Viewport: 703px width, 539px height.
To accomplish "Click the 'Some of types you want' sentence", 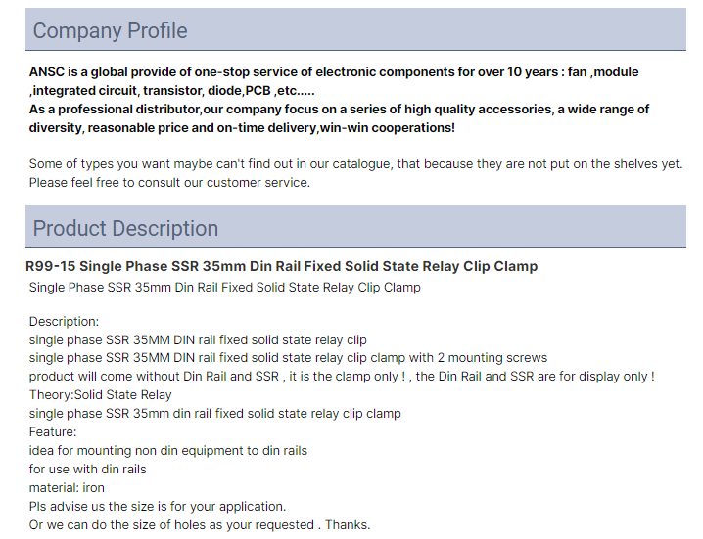I will pyautogui.click(x=355, y=164).
